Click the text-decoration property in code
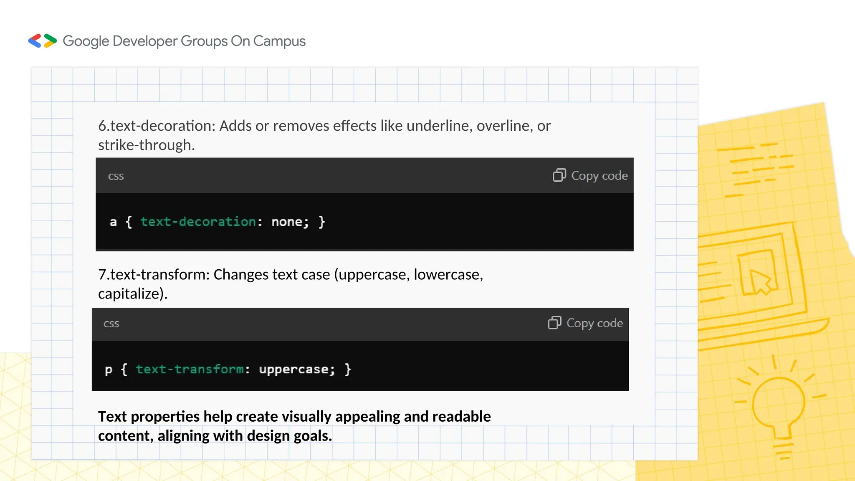 (x=198, y=222)
